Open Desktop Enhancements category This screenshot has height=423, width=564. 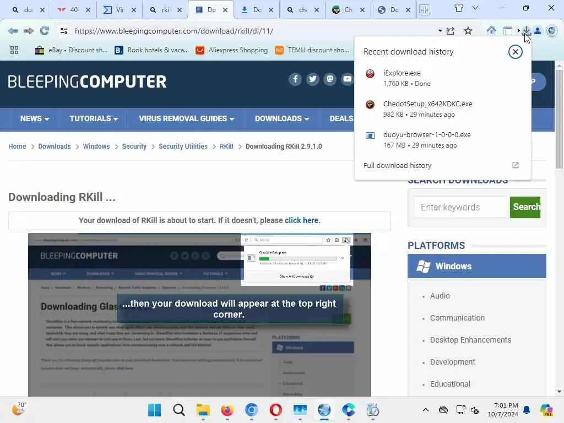470,340
